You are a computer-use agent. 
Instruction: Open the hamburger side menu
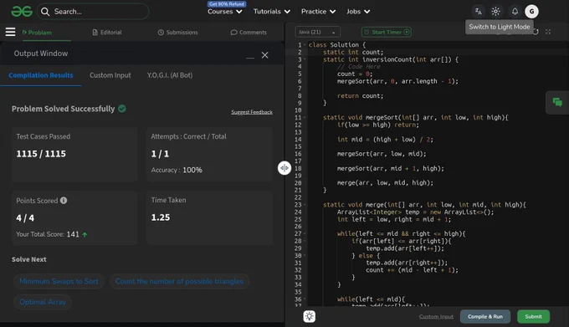pyautogui.click(x=11, y=32)
